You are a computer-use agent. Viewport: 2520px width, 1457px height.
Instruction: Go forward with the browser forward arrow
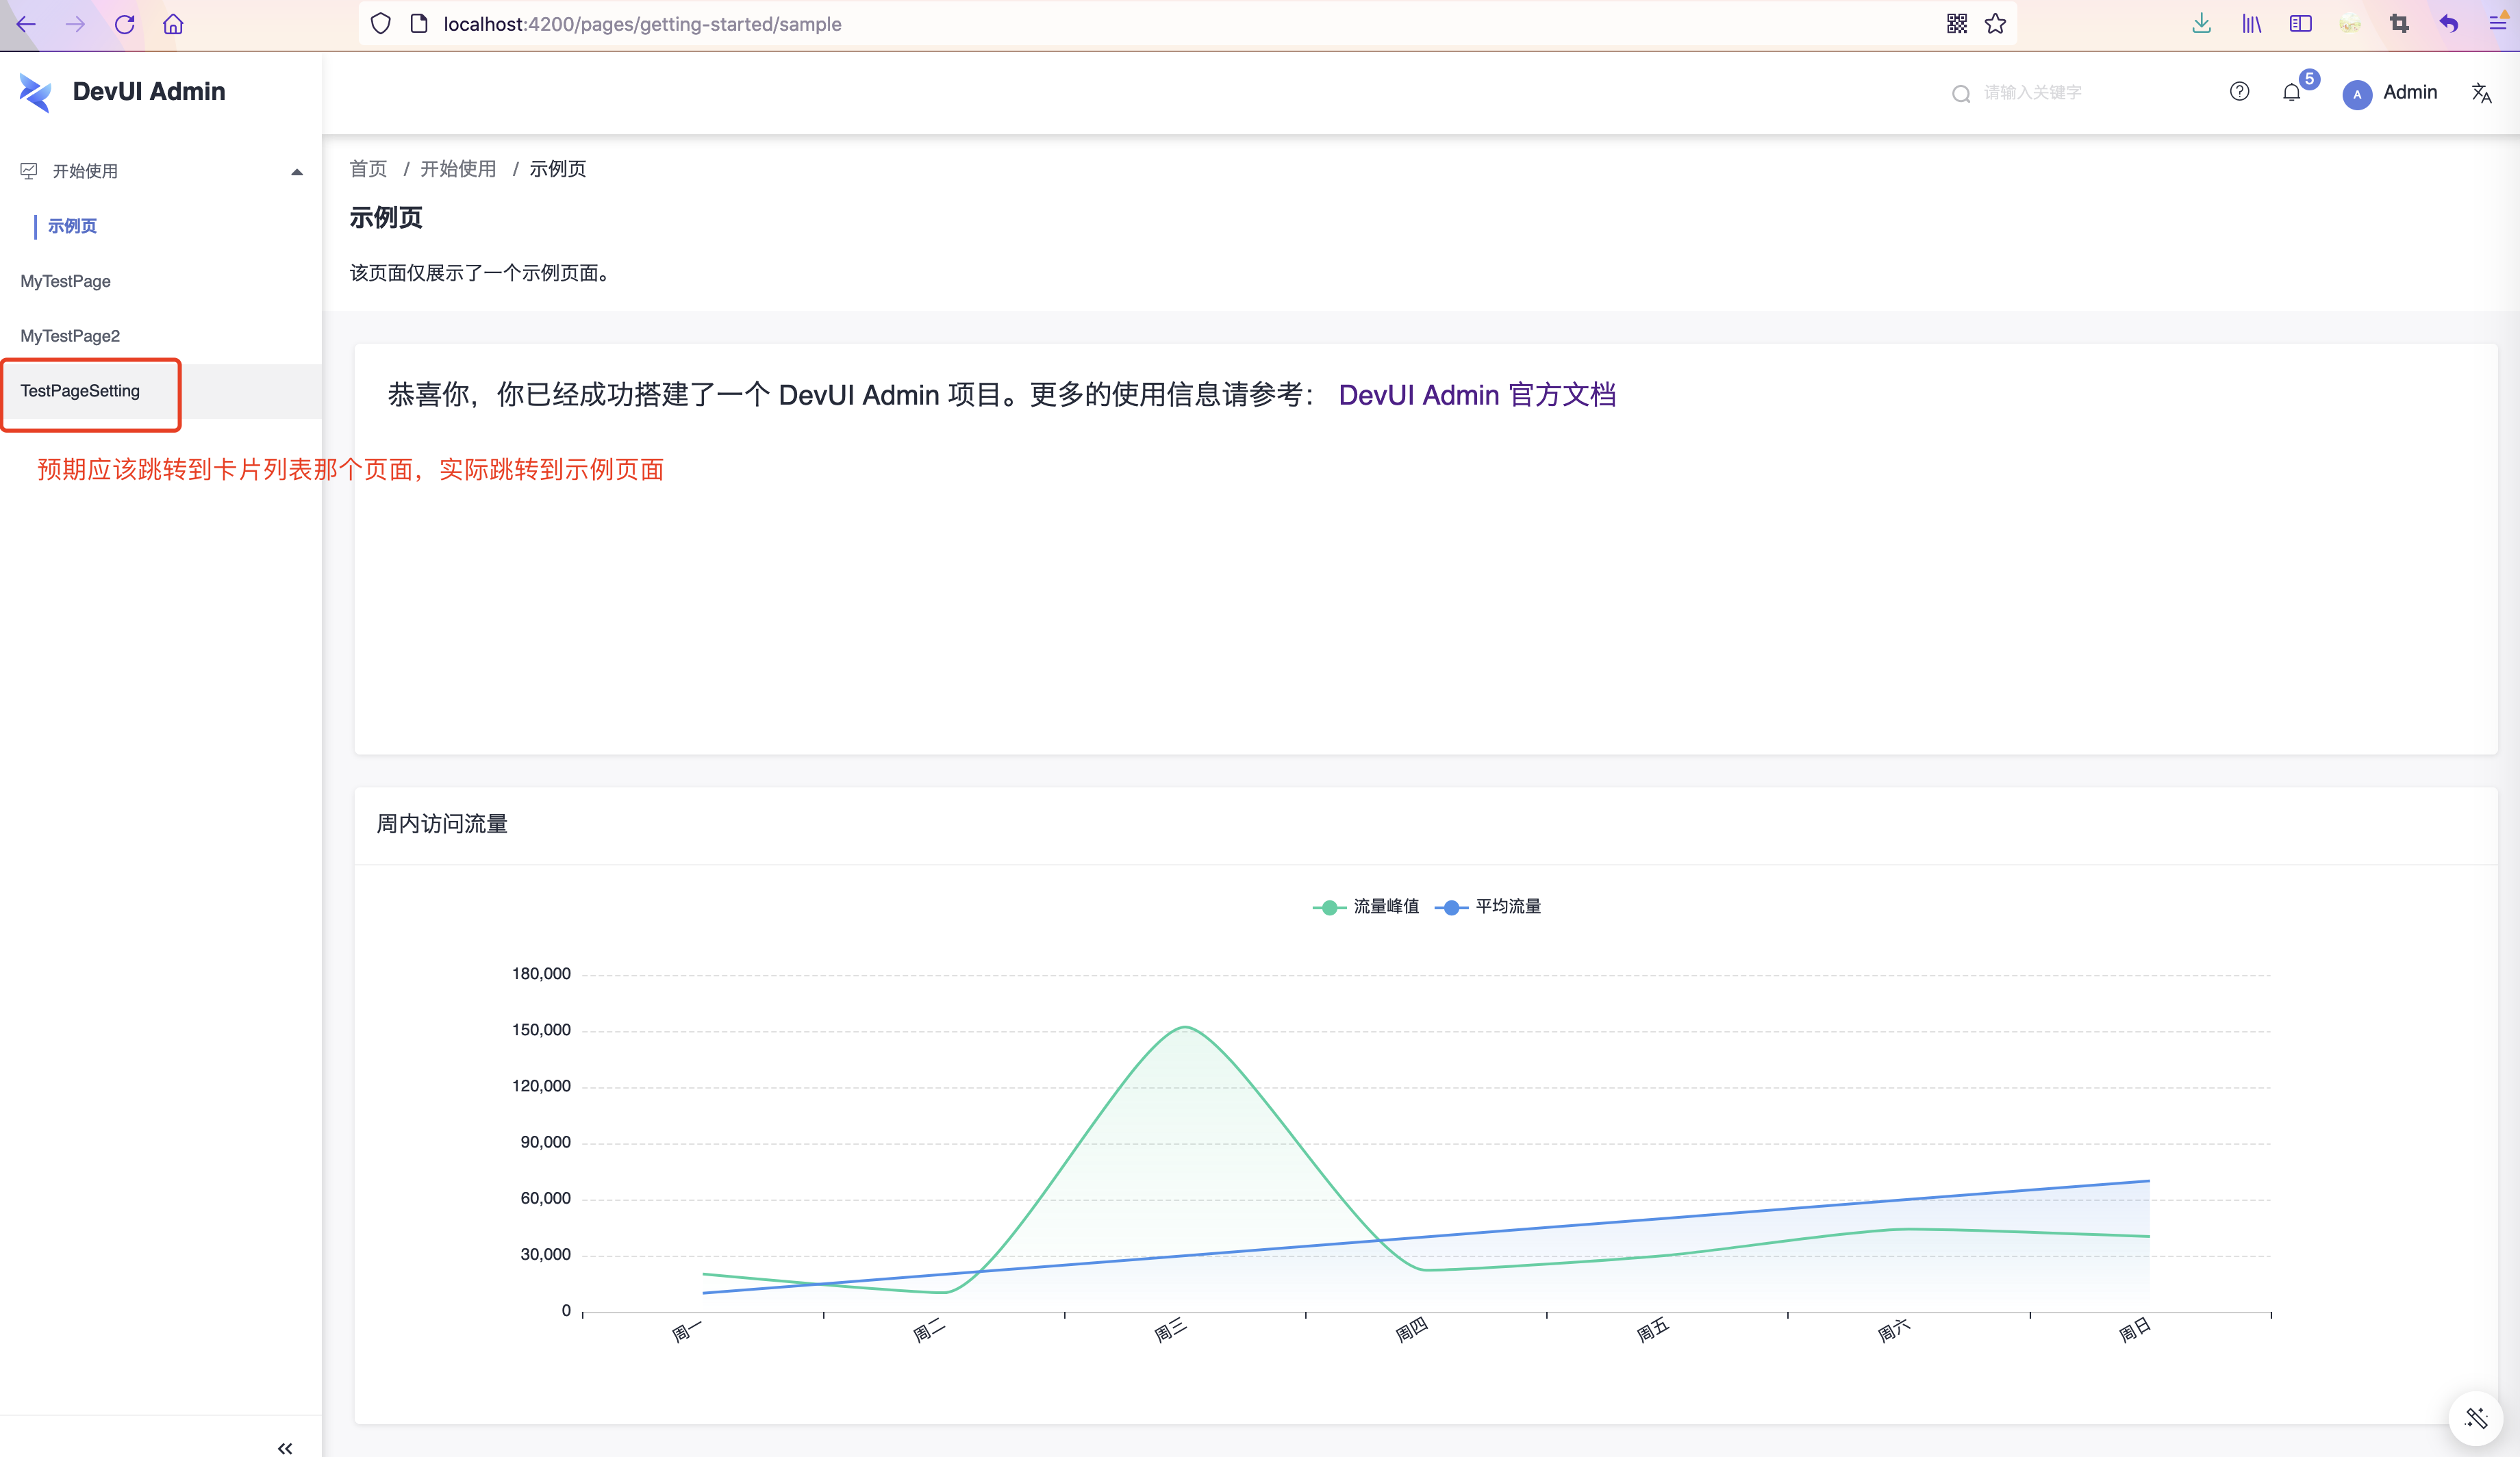pyautogui.click(x=76, y=24)
